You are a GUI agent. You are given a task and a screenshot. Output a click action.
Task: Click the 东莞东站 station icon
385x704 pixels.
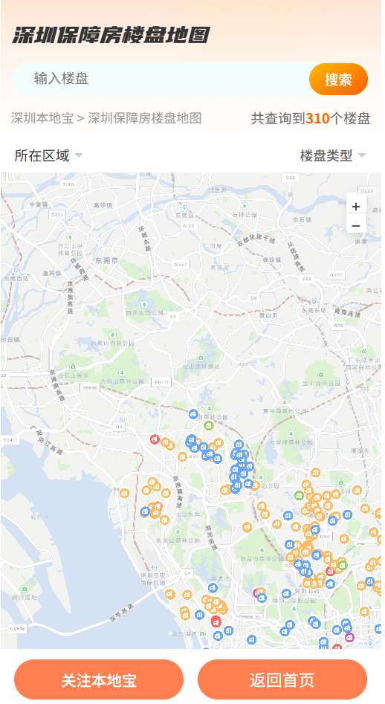point(314,302)
